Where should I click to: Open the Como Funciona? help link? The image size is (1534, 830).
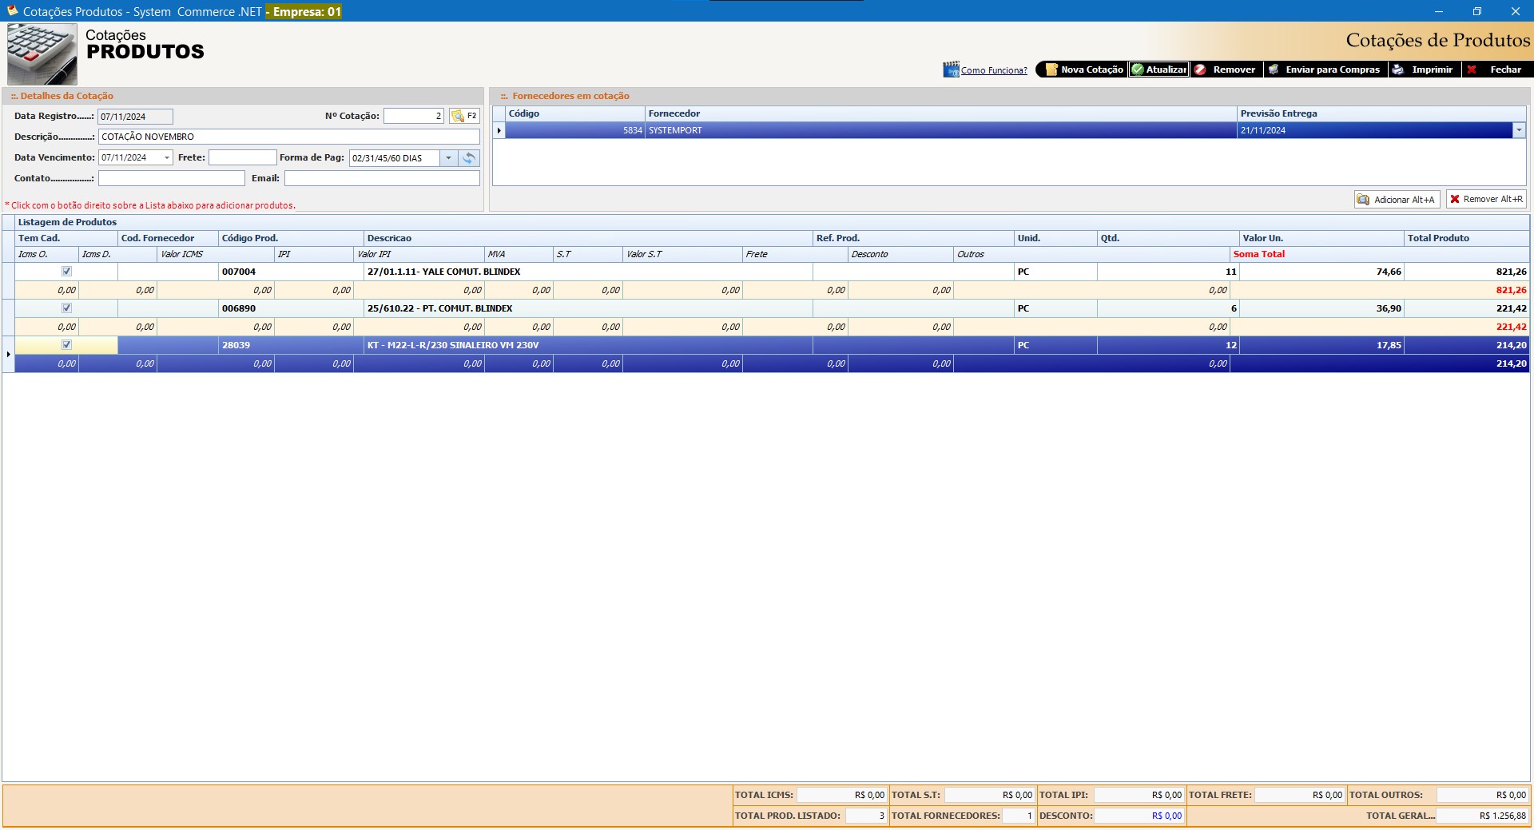[x=994, y=70]
